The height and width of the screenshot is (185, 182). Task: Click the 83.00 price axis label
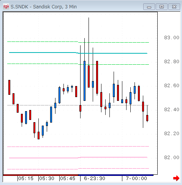tap(172, 38)
